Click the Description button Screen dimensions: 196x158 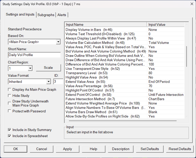point(121,149)
